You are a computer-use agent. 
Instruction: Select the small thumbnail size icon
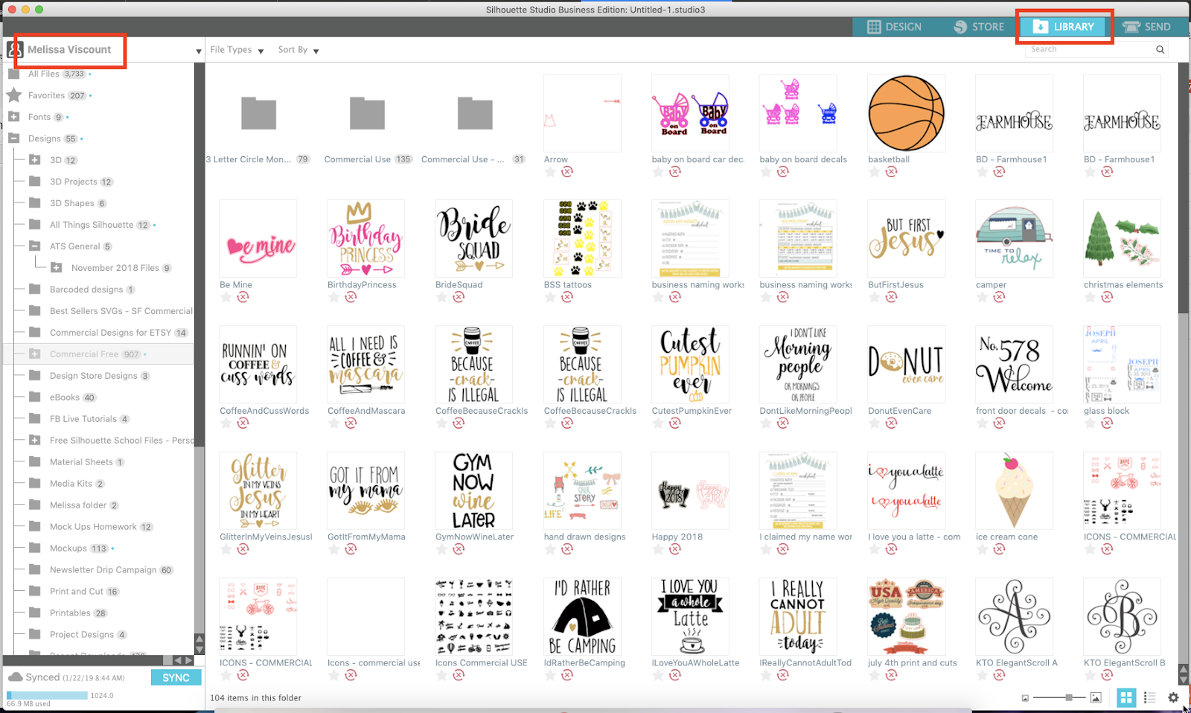(1026, 697)
